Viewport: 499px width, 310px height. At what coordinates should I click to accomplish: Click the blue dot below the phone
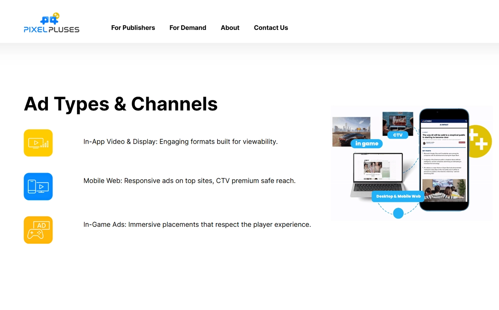coord(398,213)
